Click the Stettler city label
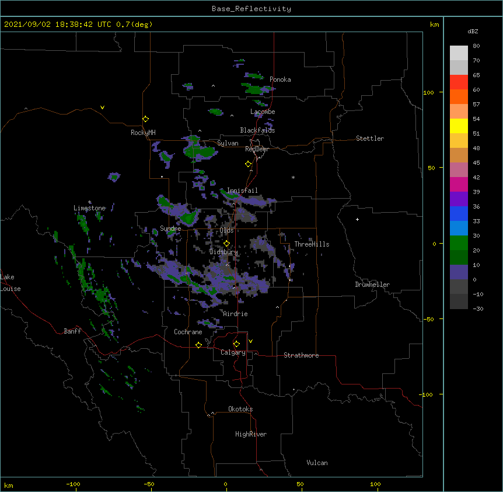 pyautogui.click(x=370, y=138)
